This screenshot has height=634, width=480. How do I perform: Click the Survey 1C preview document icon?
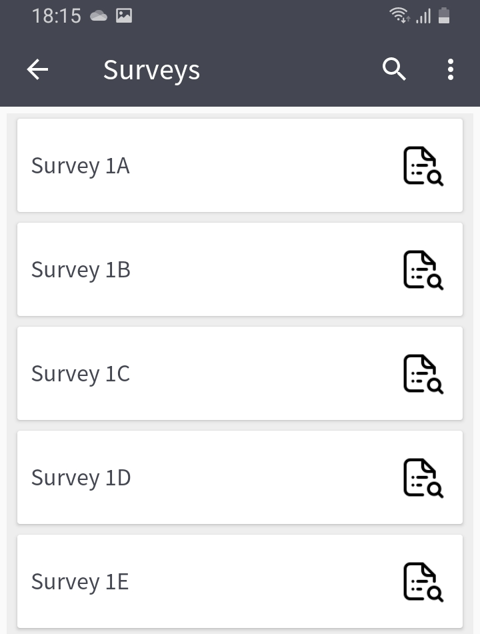click(x=423, y=374)
